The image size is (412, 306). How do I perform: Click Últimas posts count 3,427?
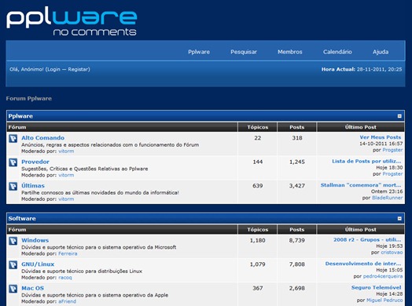coord(297,186)
